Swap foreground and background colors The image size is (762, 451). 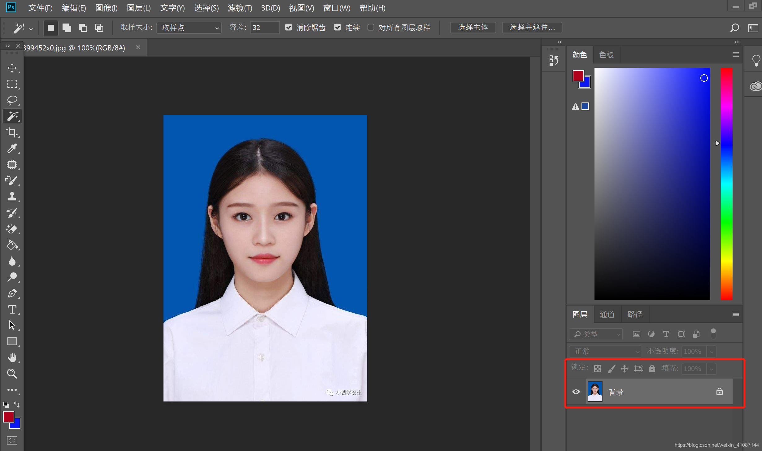coord(17,404)
